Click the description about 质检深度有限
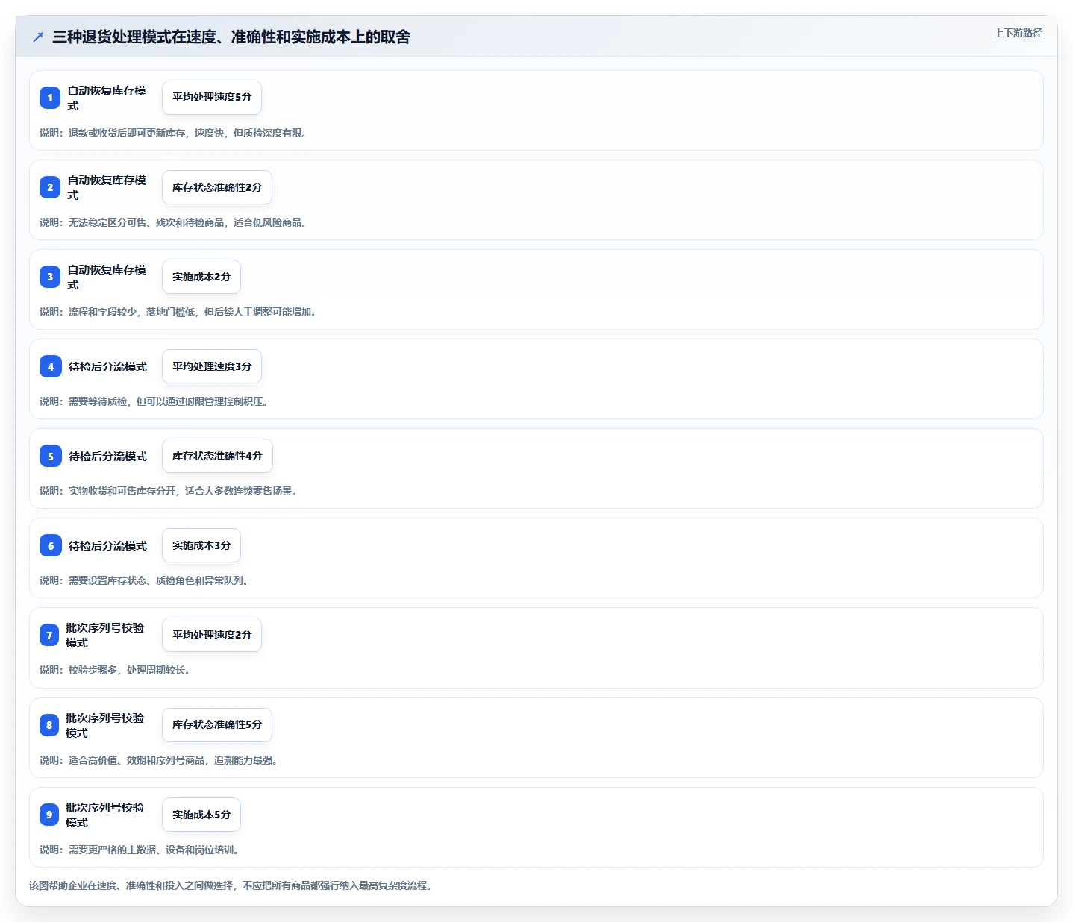The height and width of the screenshot is (922, 1073). click(173, 133)
